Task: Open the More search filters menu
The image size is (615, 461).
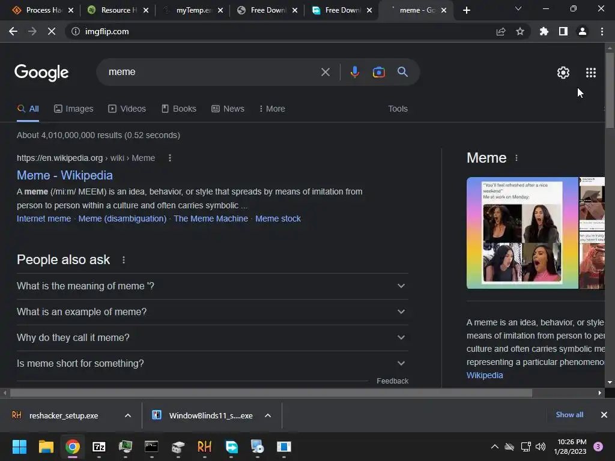Action: pyautogui.click(x=272, y=109)
